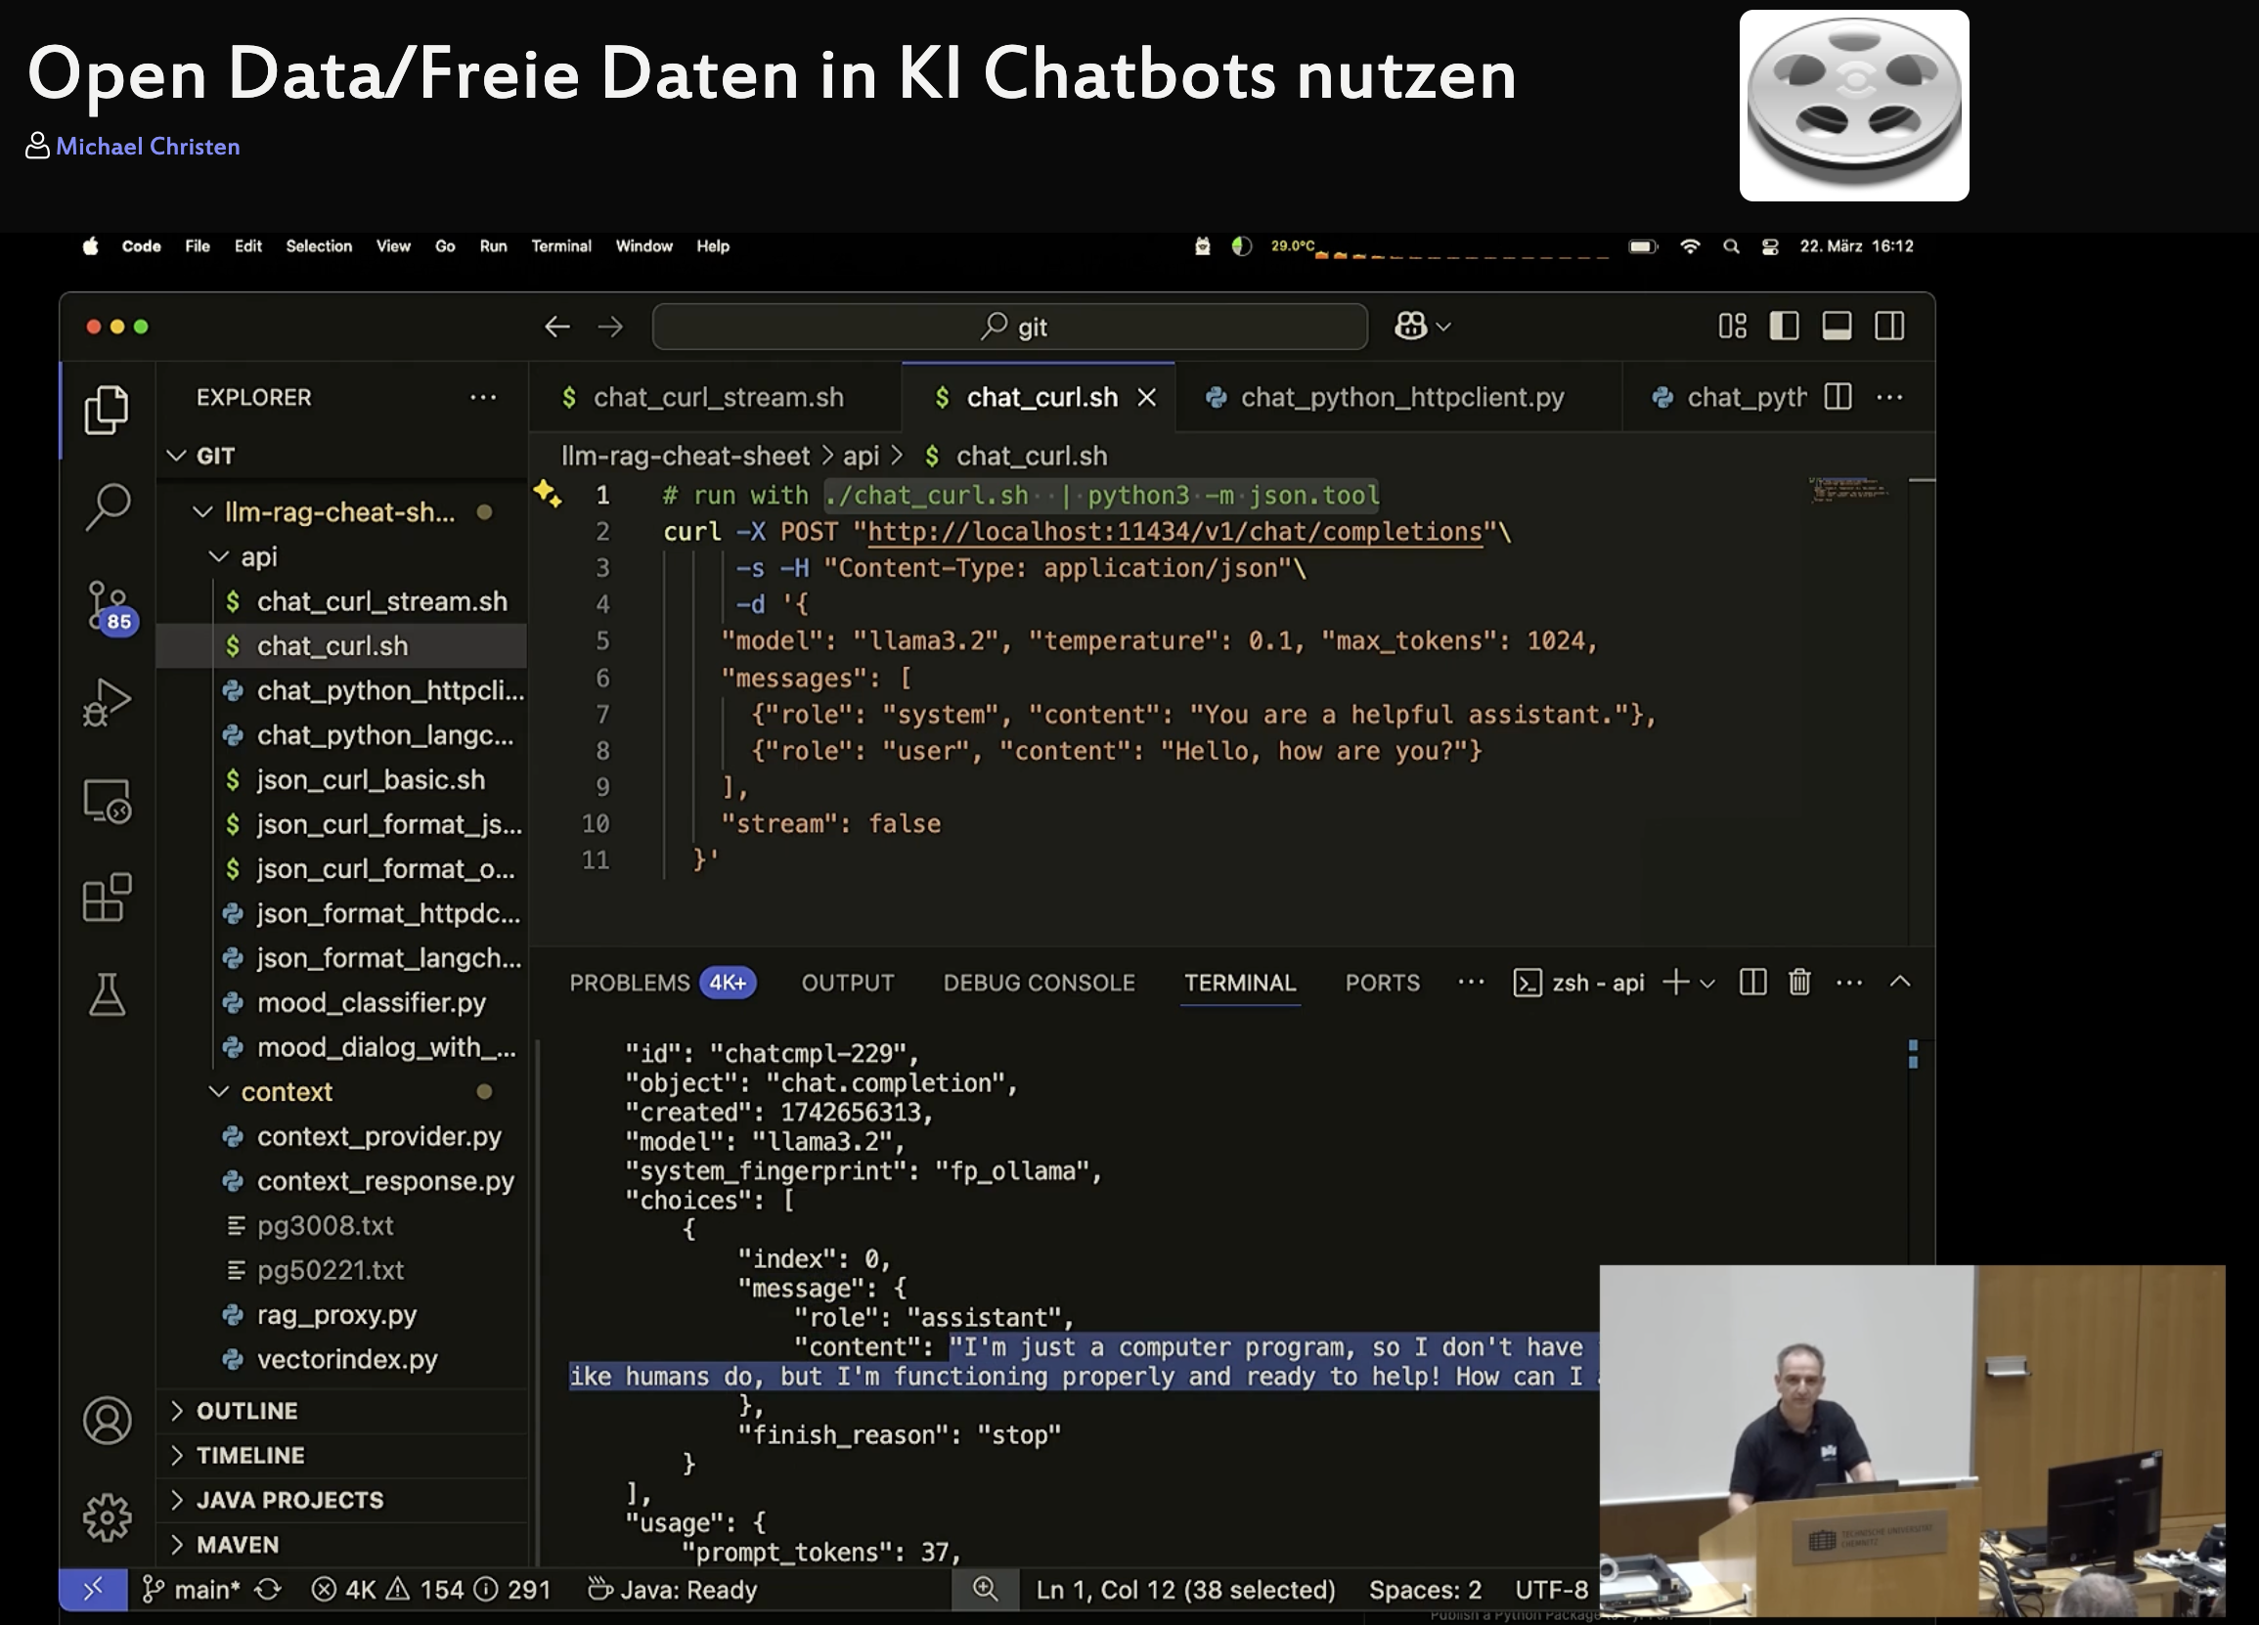Open Run and Debug view
This screenshot has width=2259, height=1625.
pyautogui.click(x=107, y=702)
